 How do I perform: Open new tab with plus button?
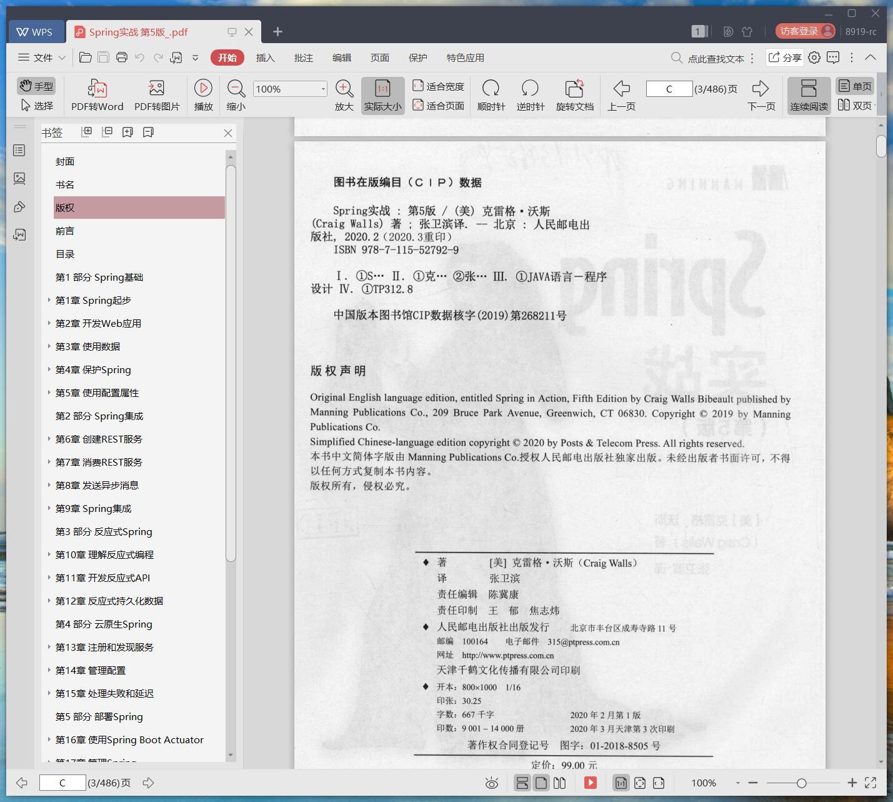point(277,31)
